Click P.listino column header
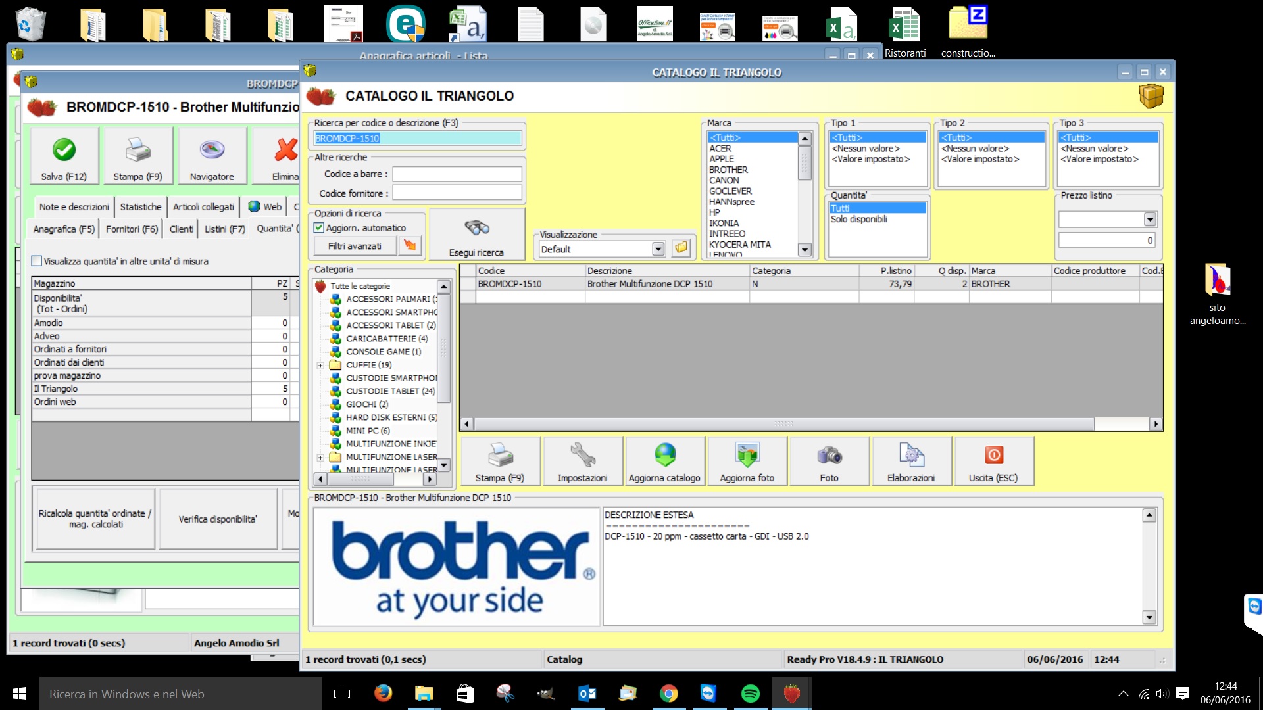The width and height of the screenshot is (1263, 710). pyautogui.click(x=886, y=270)
